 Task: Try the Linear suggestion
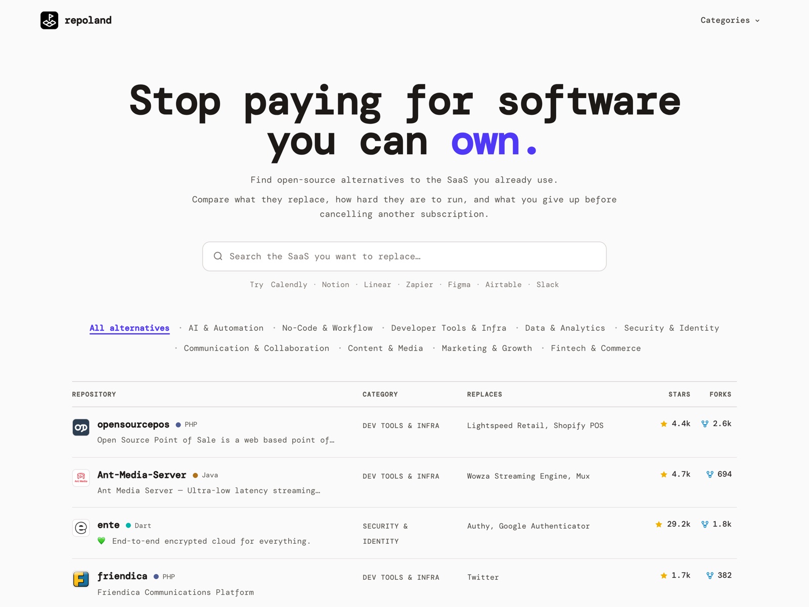377,285
